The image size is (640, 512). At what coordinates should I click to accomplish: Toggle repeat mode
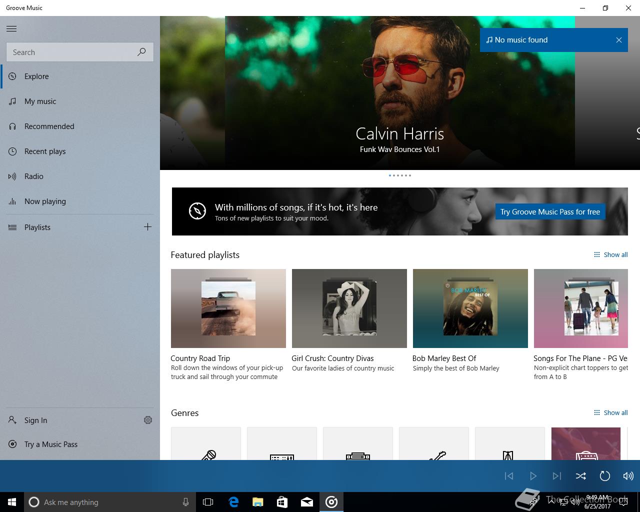(x=605, y=476)
